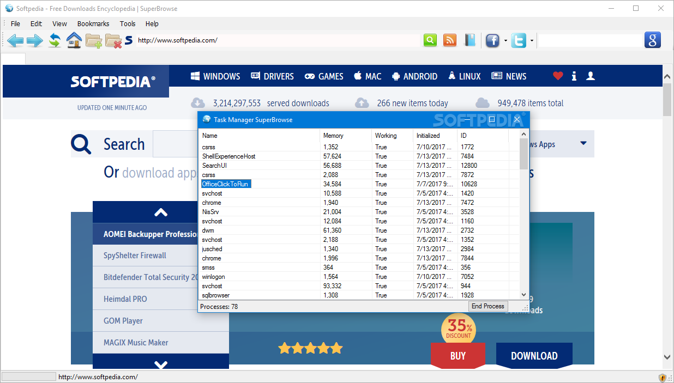
Task: Click the Back arrow toolbar icon
Action: pos(15,40)
